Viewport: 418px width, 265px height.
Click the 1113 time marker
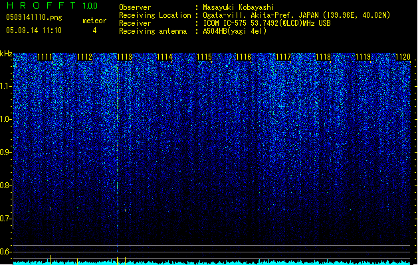click(125, 57)
